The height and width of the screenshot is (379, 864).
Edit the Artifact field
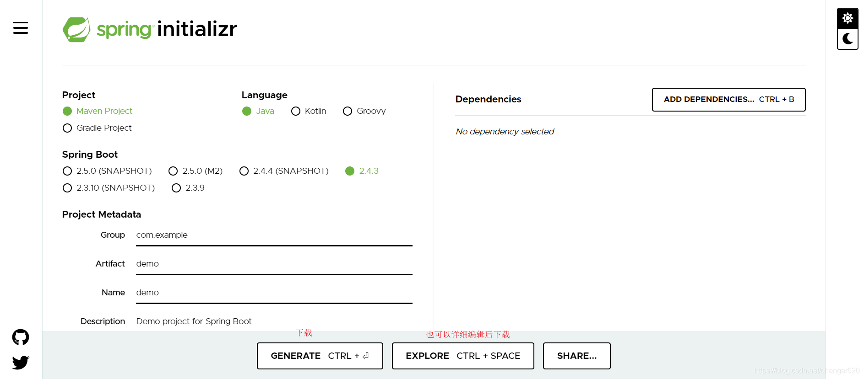coord(274,264)
